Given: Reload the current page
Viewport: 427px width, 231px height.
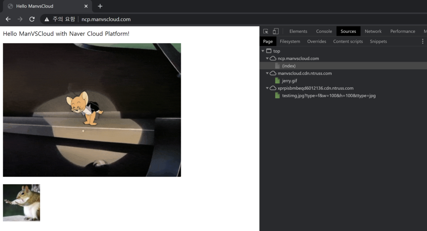Looking at the screenshot, I should pyautogui.click(x=32, y=19).
